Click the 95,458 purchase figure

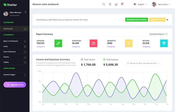tap(75, 43)
